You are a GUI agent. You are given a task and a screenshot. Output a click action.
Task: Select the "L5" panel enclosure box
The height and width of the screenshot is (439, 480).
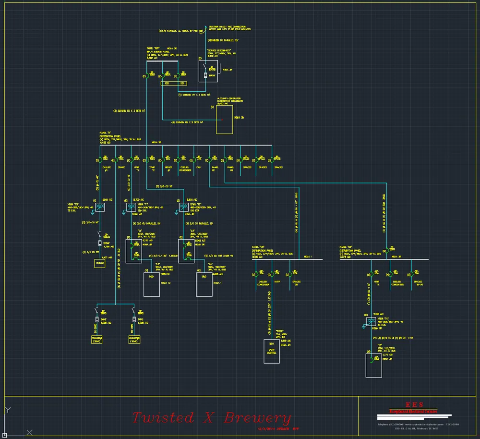374,366
